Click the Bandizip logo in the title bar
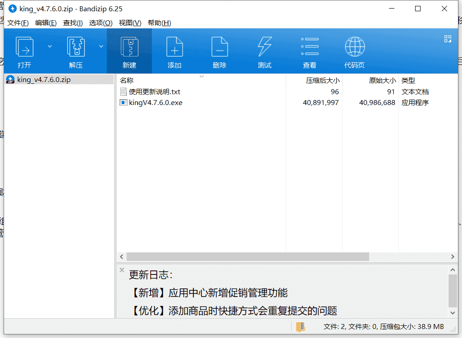The width and height of the screenshot is (462, 338). click(12, 9)
